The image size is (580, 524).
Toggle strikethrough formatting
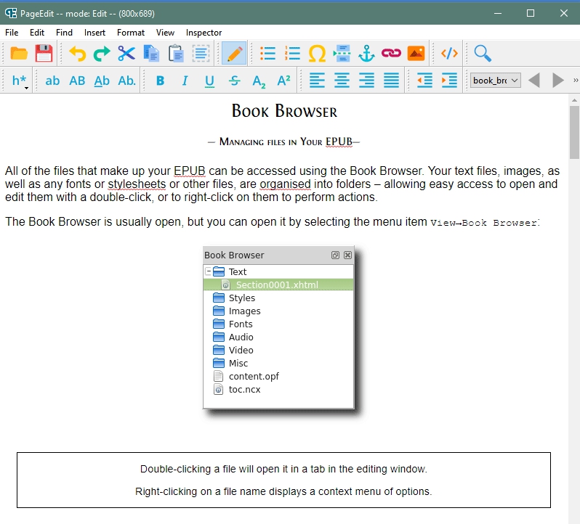tap(234, 81)
